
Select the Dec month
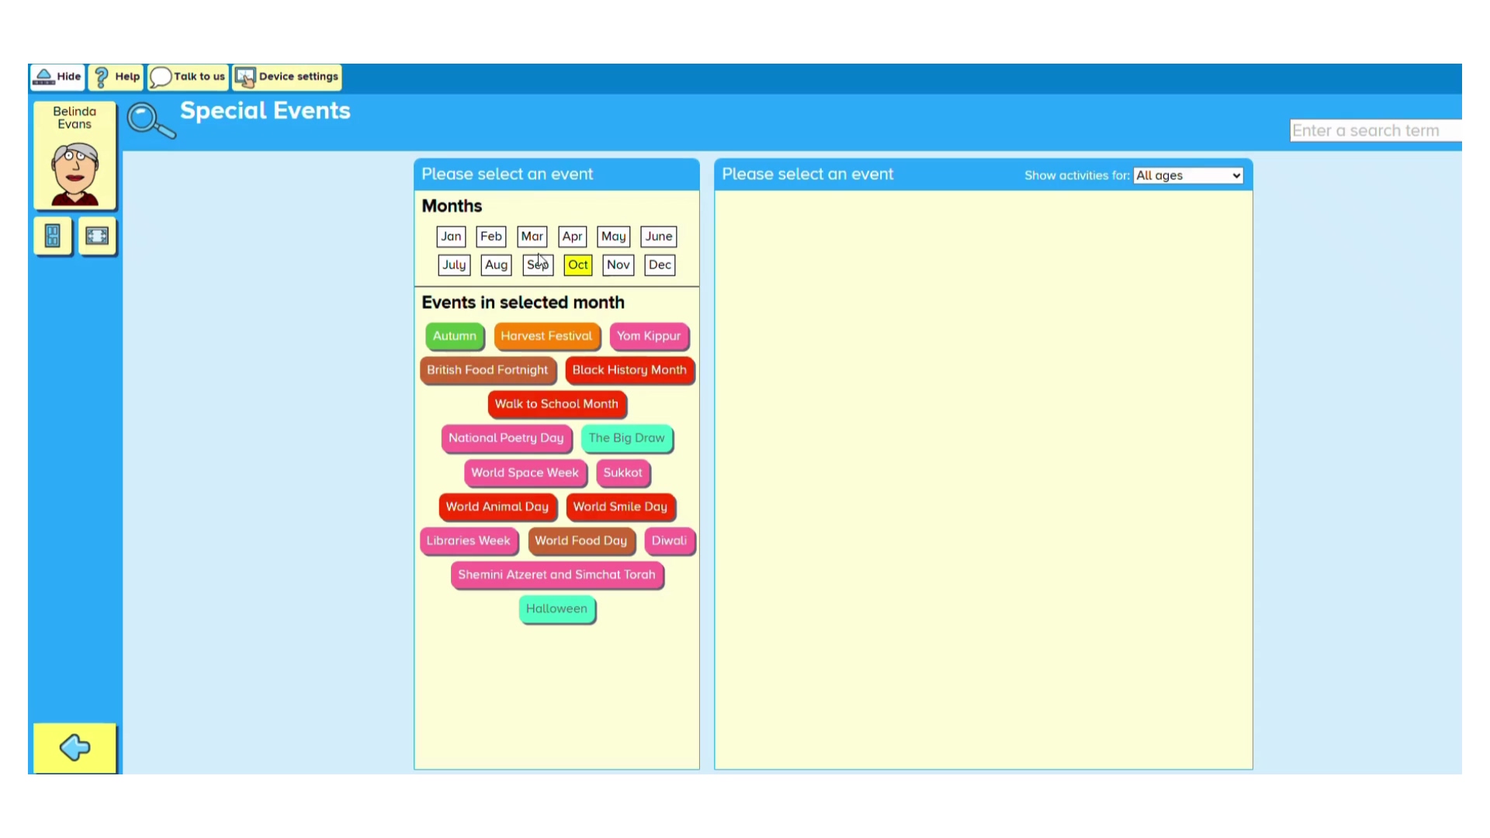click(x=660, y=265)
